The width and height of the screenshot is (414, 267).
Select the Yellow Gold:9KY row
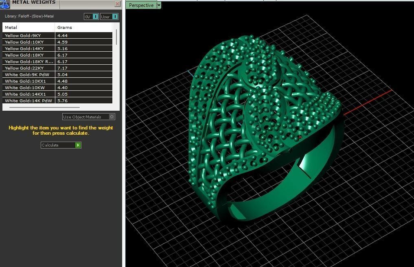(57, 35)
